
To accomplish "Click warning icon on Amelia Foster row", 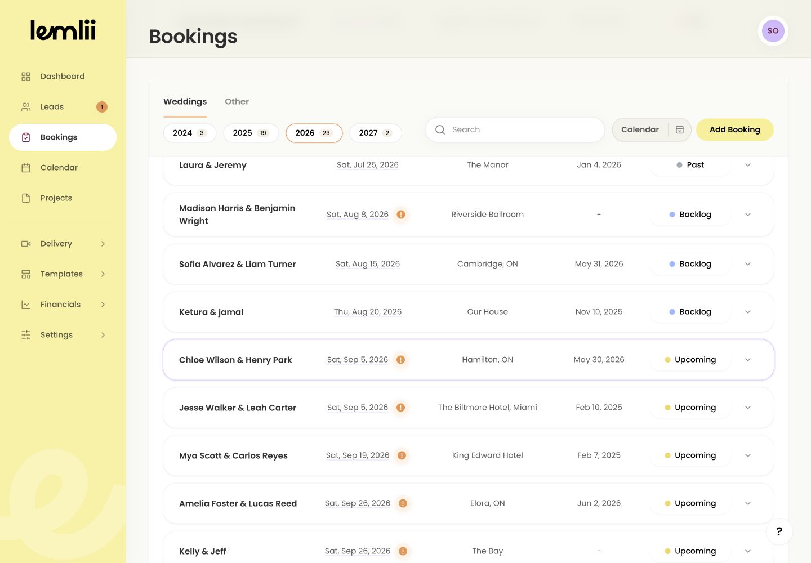I will tap(403, 503).
